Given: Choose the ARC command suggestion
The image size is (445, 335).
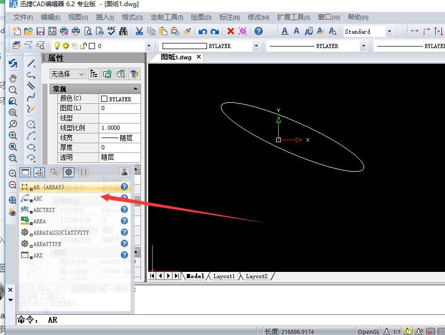Looking at the screenshot, I should tap(75, 199).
